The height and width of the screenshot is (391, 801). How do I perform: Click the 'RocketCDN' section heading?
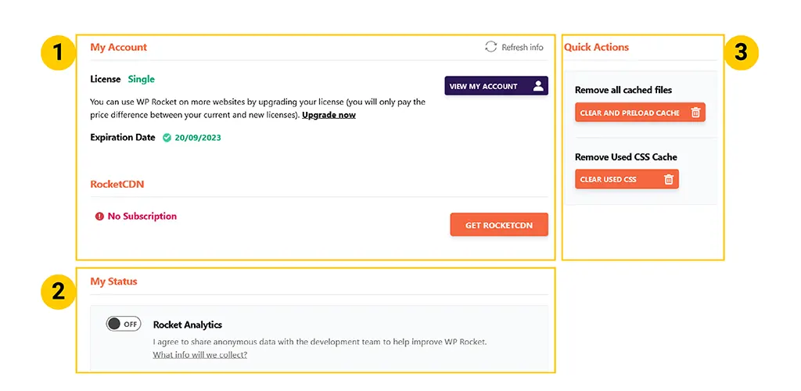pos(117,185)
